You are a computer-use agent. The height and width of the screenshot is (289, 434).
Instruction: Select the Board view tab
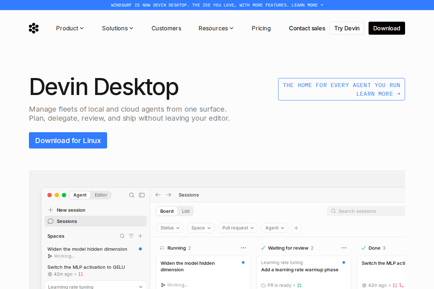[167, 211]
